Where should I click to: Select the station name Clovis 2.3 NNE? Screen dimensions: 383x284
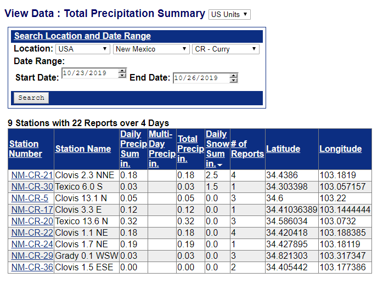pos(85,175)
